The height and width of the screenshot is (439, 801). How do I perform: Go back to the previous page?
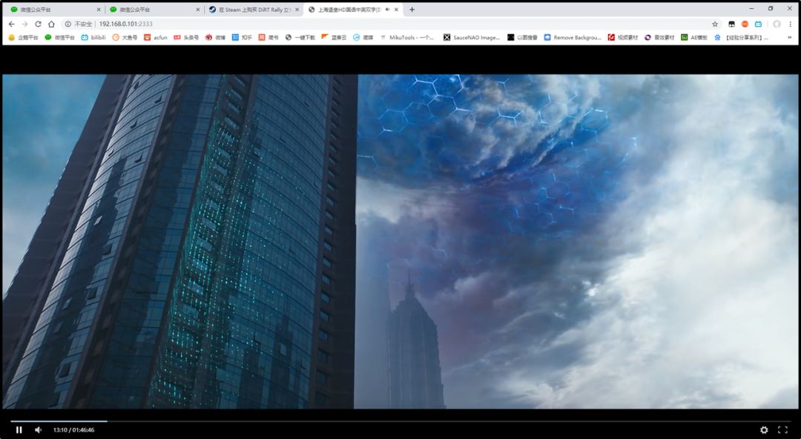[11, 24]
